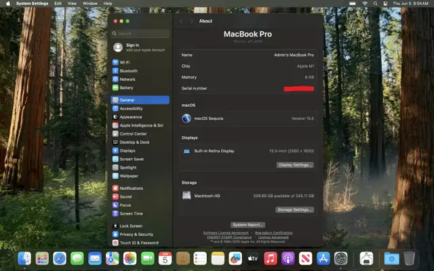The height and width of the screenshot is (271, 434).
Task: Click the settings Search field
Action: click(140, 33)
